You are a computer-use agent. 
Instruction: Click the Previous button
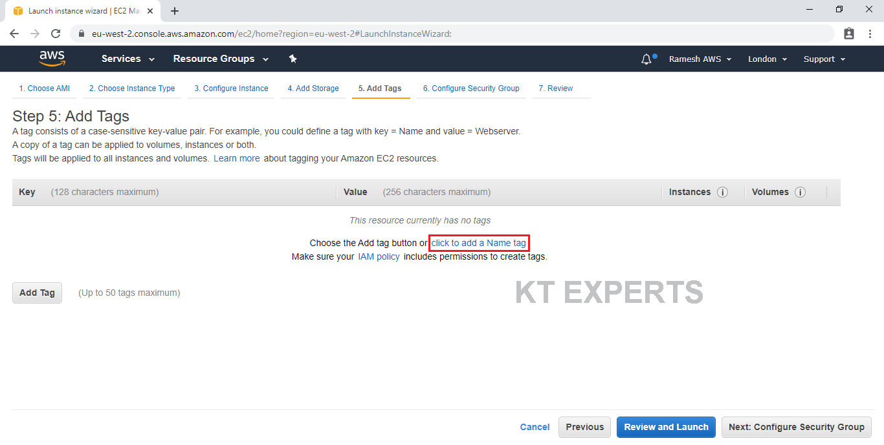pos(584,427)
